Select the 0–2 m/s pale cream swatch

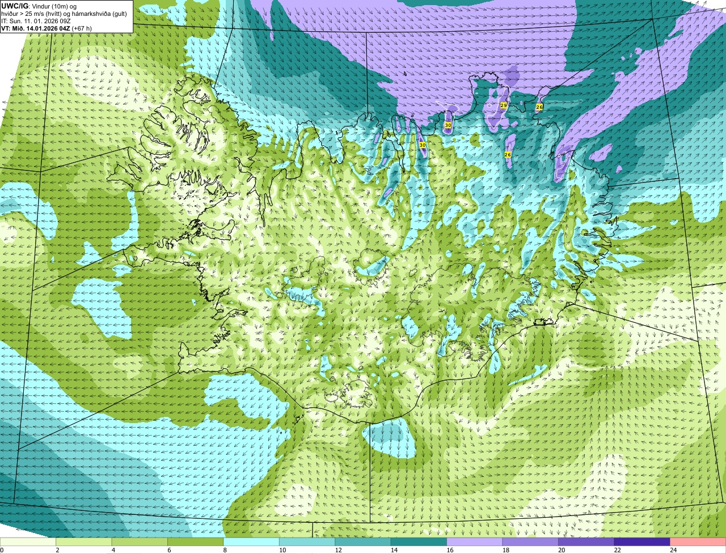(x=28, y=542)
